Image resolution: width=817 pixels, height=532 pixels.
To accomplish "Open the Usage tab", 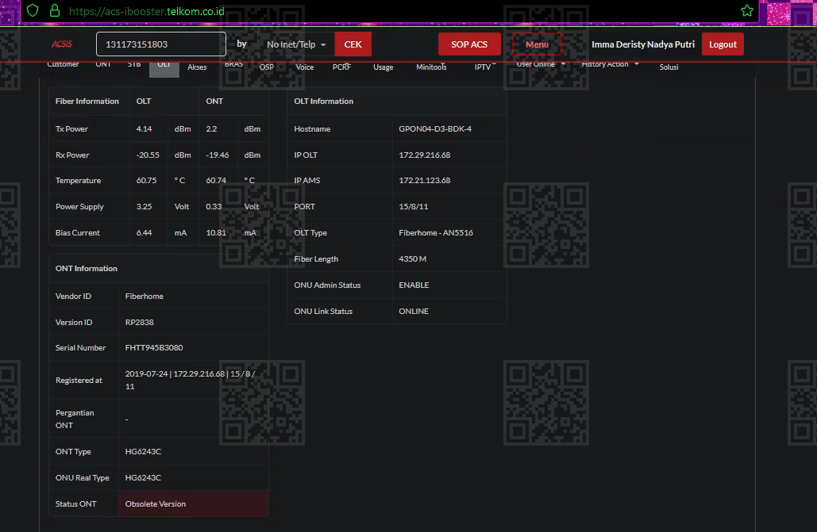I will pos(383,67).
